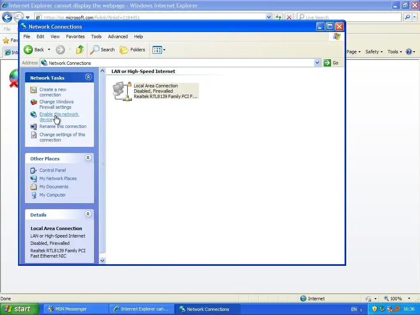
Task: Open My Documents link
Action: click(x=54, y=187)
